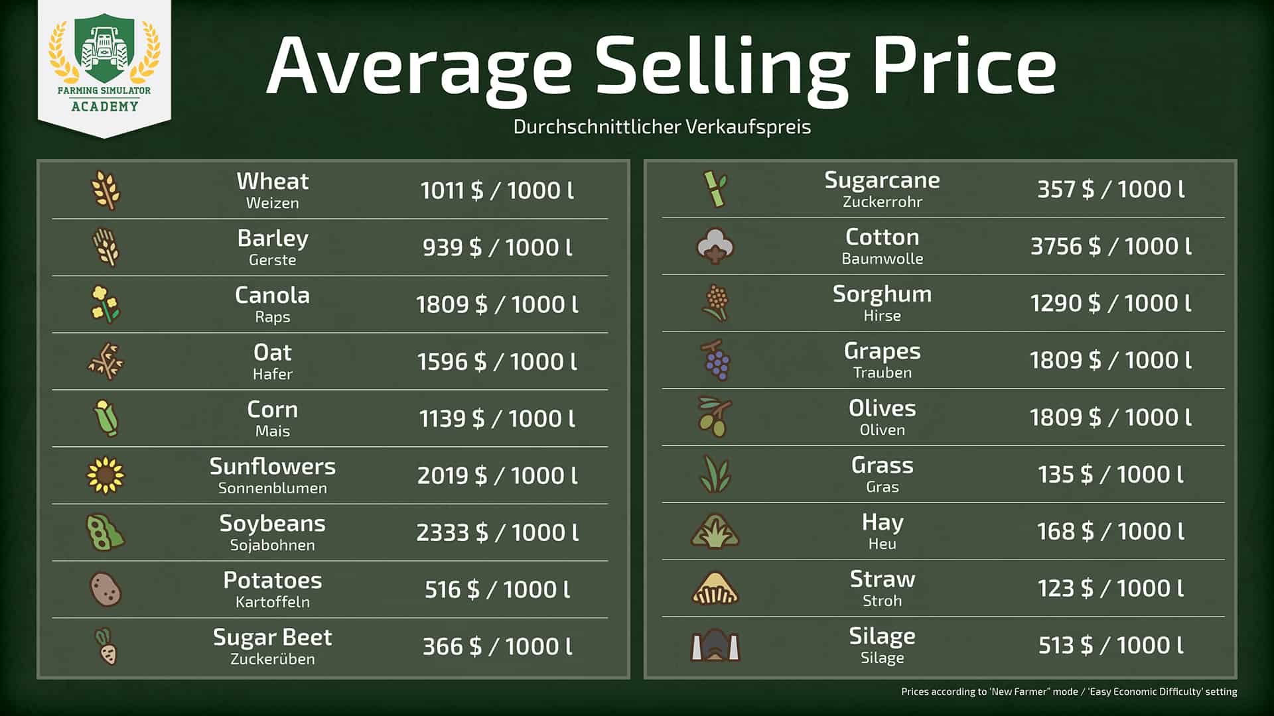The height and width of the screenshot is (716, 1274).
Task: Click the 'New Farmer' mode footnote text
Action: point(1068,691)
